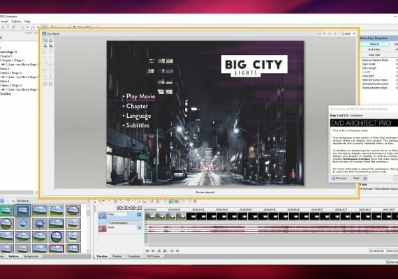This screenshot has width=398, height=279.
Task: Choose the starburst-shaped button thumbnail
Action: tap(40, 224)
